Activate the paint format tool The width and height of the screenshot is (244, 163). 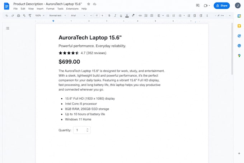pyautogui.click(x=30, y=15)
